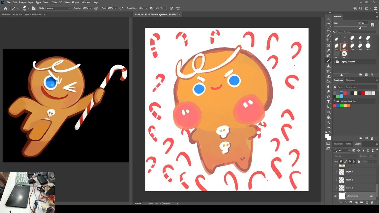Hide the Background layer eye icon
This screenshot has width=379, height=213.
pos(335,196)
